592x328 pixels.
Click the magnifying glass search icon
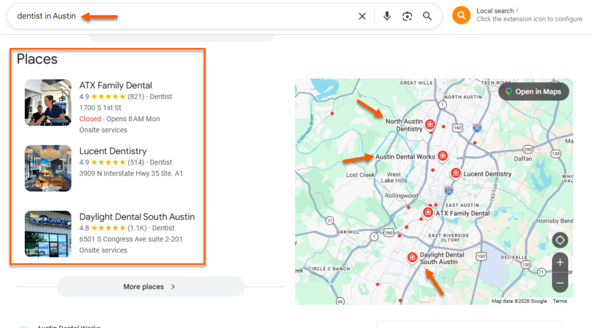point(427,16)
